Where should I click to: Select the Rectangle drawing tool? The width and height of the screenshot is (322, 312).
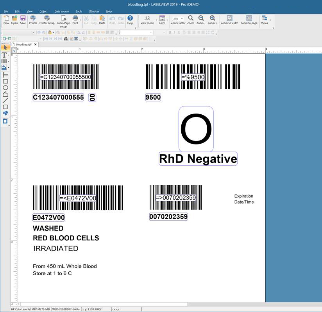5,81
